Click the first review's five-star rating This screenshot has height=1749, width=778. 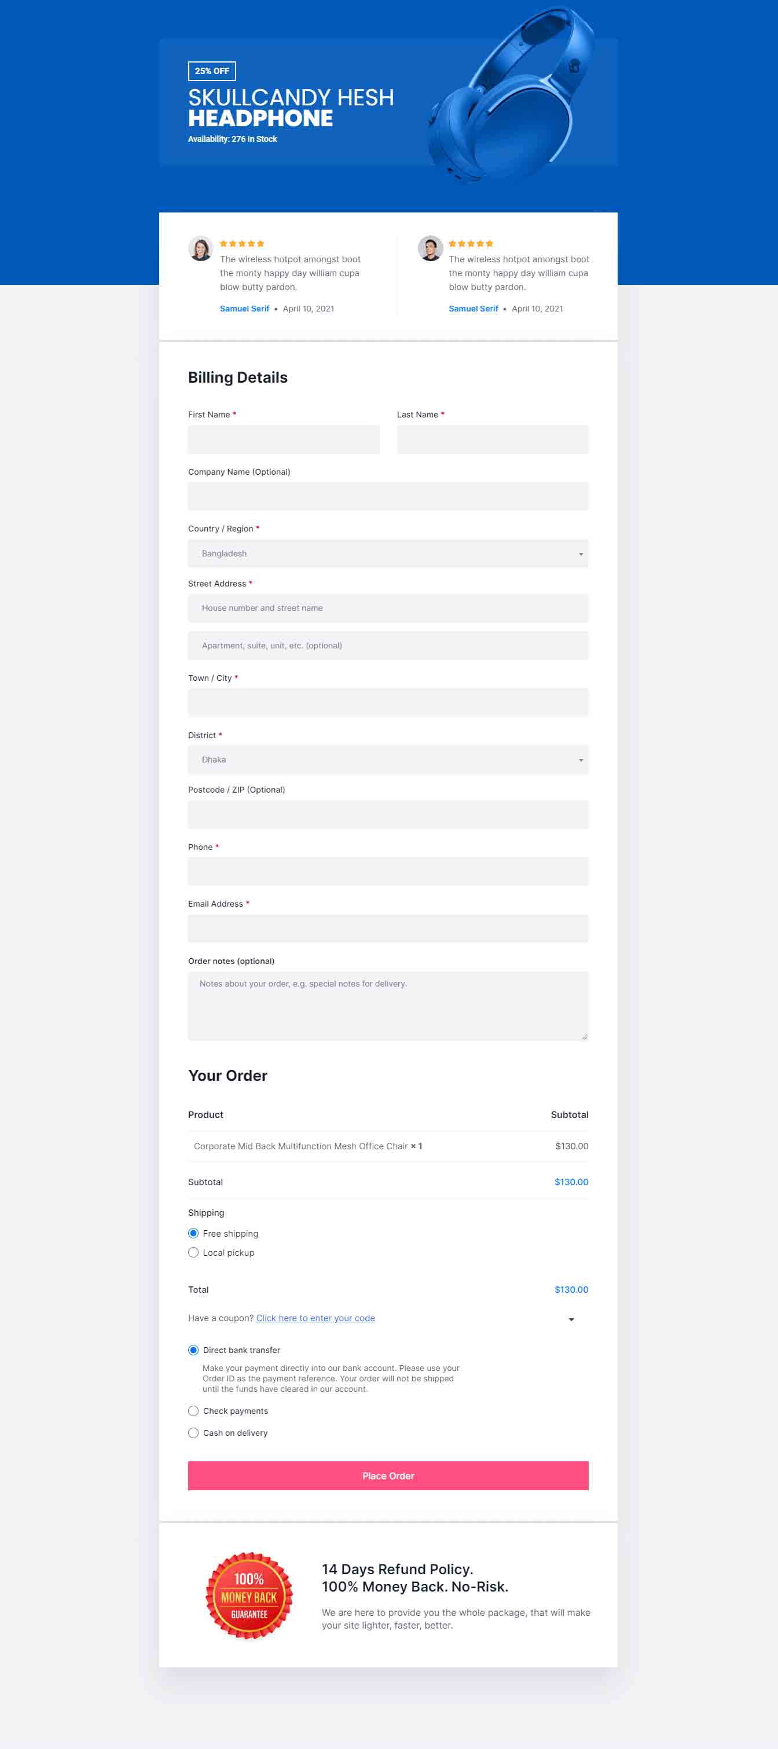point(242,243)
